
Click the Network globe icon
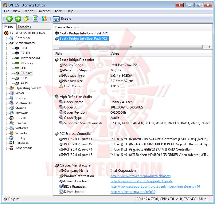point(12,113)
